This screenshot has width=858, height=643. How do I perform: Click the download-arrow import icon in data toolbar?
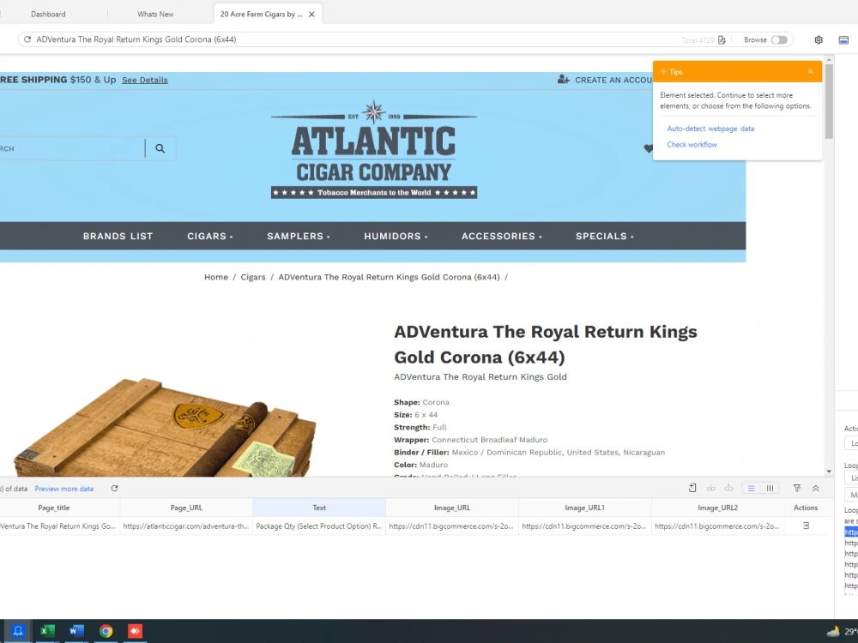pyautogui.click(x=710, y=489)
